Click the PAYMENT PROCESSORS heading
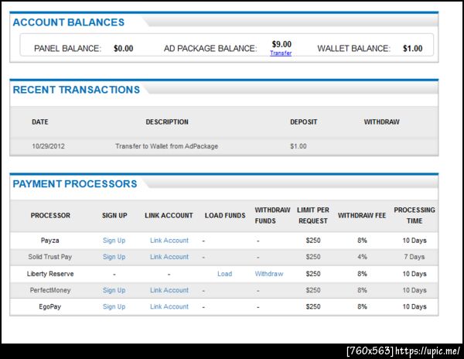This screenshot has height=359, width=464. [x=75, y=184]
